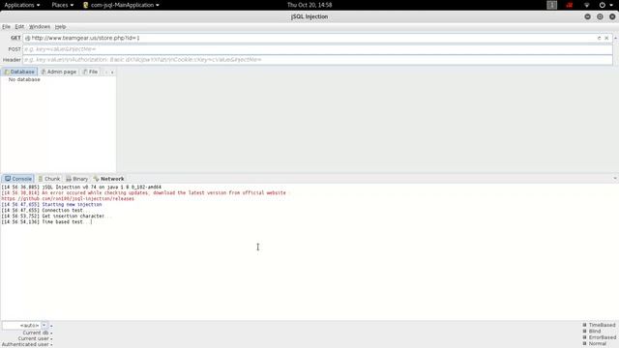The image size is (619, 348).
Task: Collapse the request panel with the top-right arrow
Action: tap(615, 39)
